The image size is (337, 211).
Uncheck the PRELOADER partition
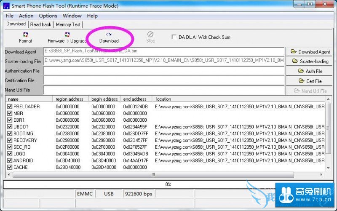tap(10, 107)
